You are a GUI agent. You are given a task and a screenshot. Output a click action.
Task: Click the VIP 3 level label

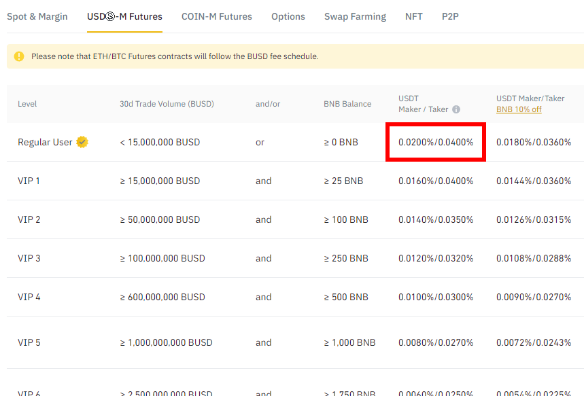29,258
